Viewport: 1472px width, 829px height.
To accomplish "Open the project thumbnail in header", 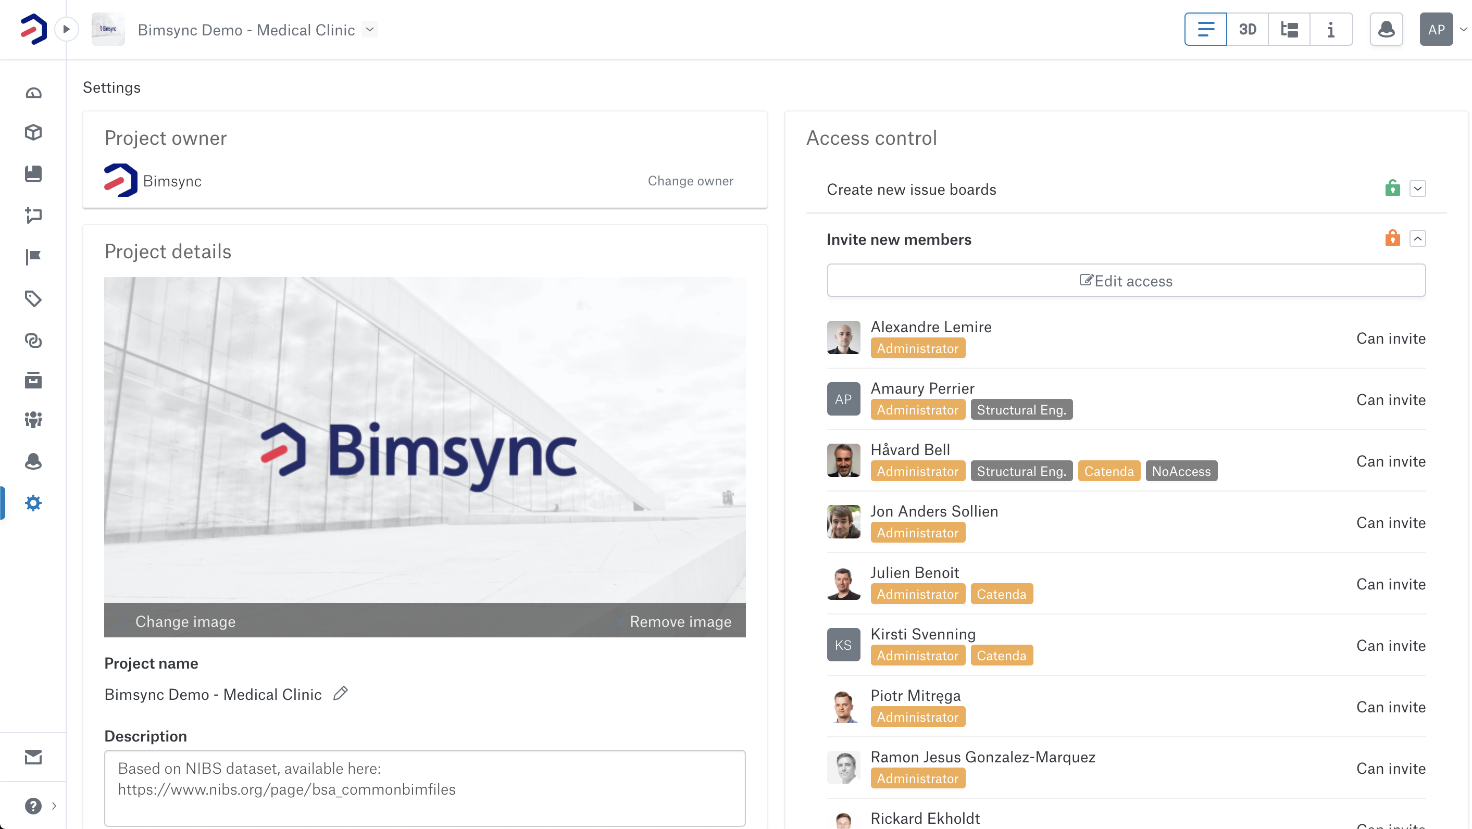I will (x=108, y=29).
